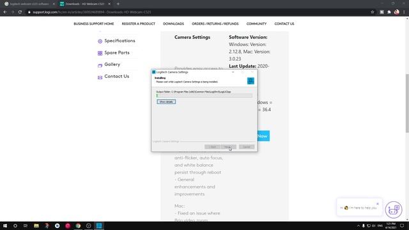Go to Downloads in the site navigation
This screenshot has width=409, height=230.
click(x=173, y=24)
